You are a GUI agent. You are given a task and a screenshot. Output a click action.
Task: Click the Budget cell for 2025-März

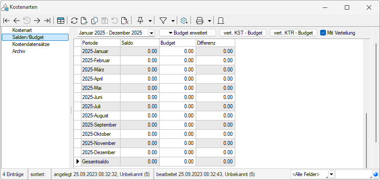tap(178, 70)
